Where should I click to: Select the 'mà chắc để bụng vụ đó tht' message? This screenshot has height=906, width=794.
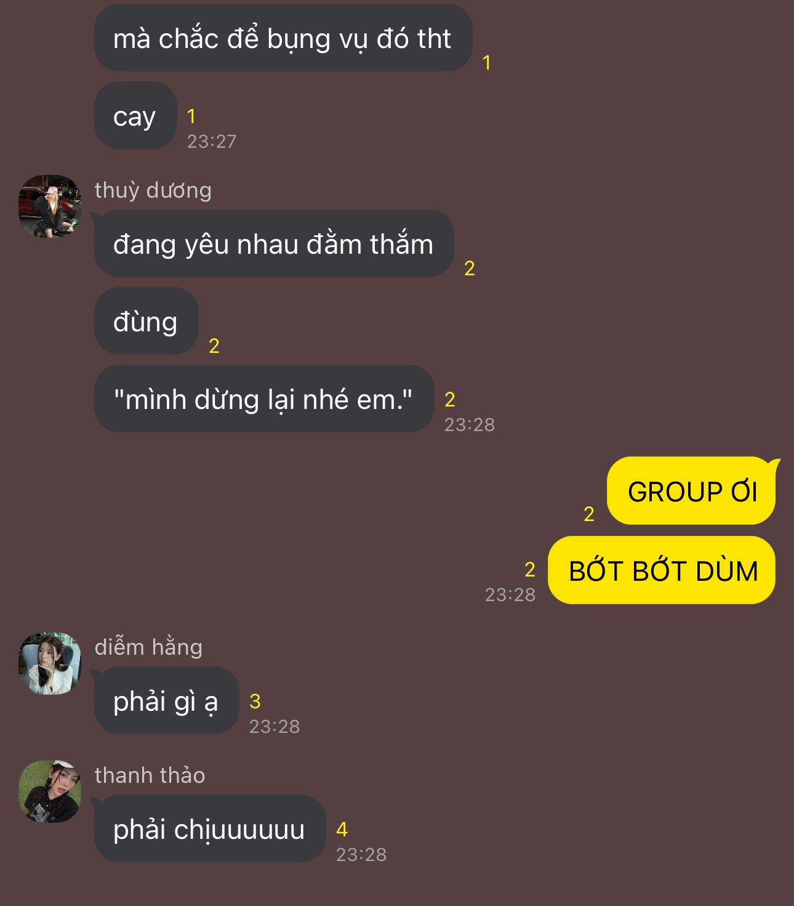coord(283,38)
